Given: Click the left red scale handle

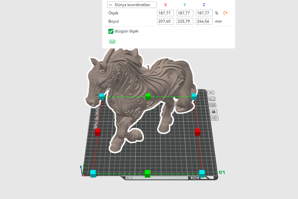Looking at the screenshot, I should point(98,132).
